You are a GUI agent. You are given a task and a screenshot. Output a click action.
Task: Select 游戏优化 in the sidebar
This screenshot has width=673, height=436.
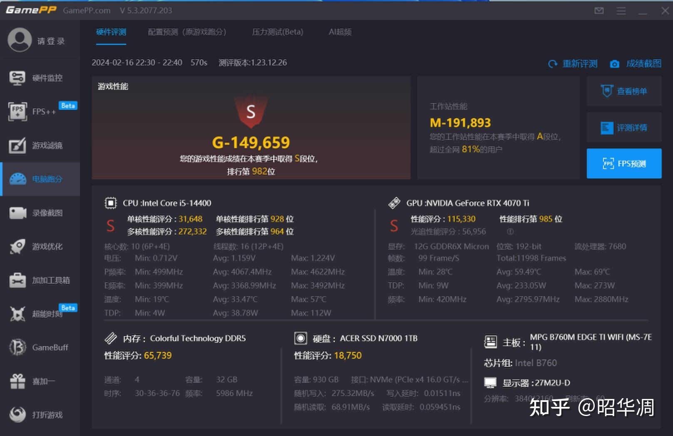tap(40, 246)
